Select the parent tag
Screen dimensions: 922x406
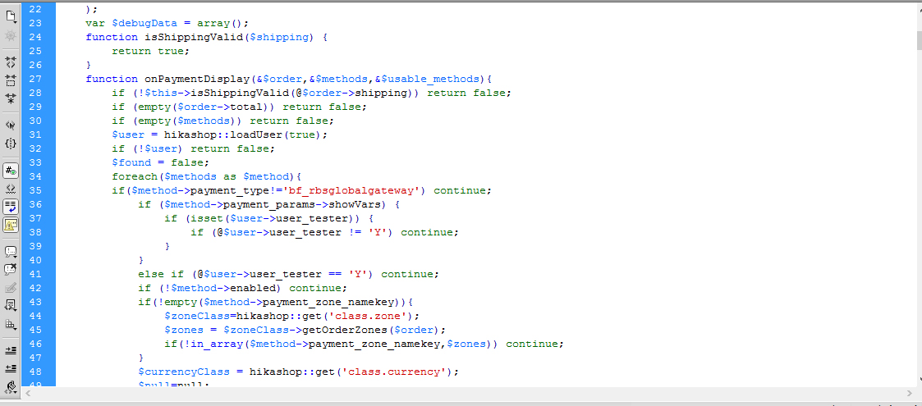[x=11, y=125]
